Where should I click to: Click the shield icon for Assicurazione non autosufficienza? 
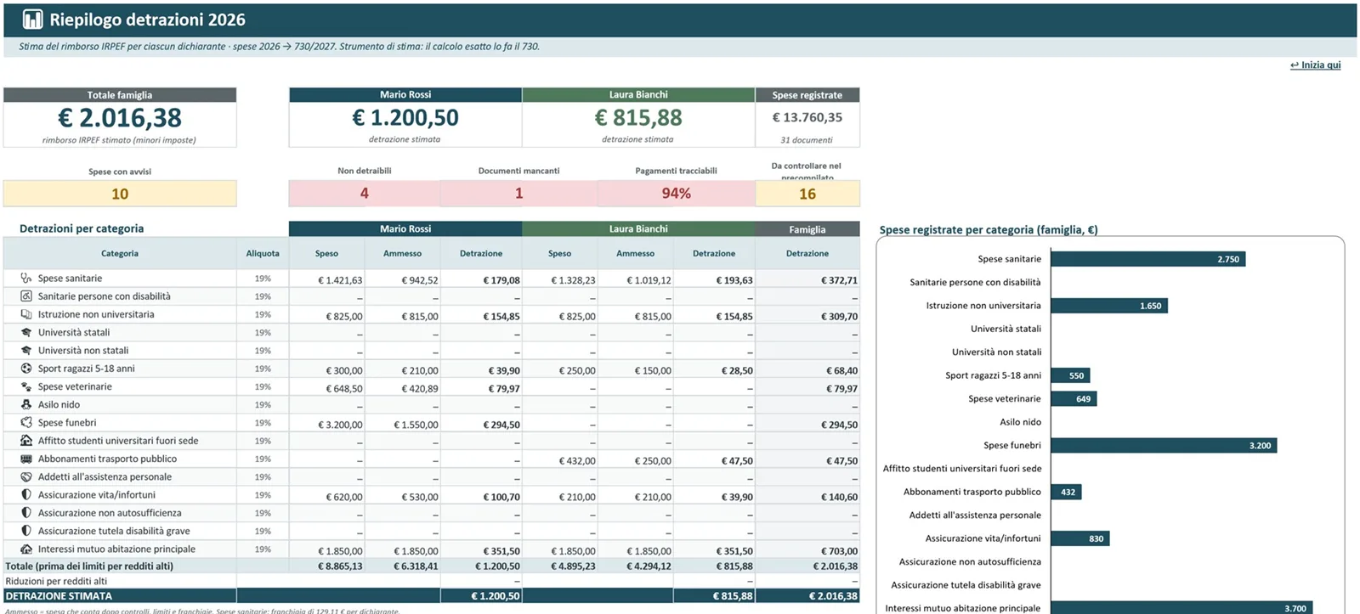pos(26,513)
